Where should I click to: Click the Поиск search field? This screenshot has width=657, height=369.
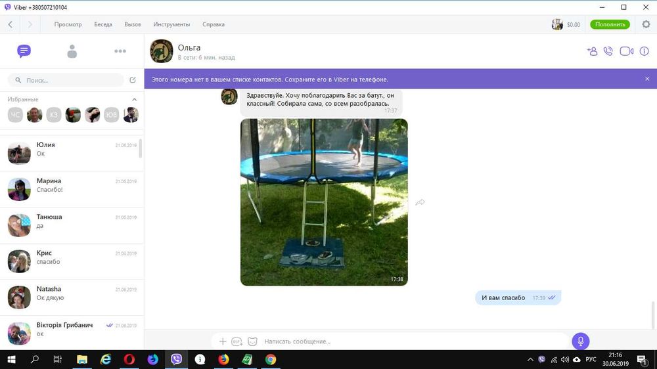point(66,80)
